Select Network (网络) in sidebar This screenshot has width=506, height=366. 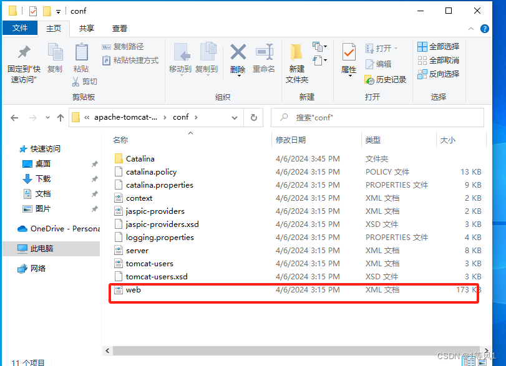(32, 268)
